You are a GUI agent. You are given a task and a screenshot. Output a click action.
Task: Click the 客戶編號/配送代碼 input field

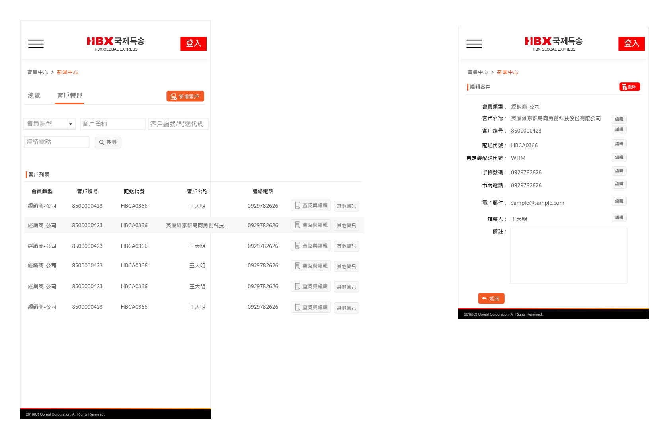[178, 124]
